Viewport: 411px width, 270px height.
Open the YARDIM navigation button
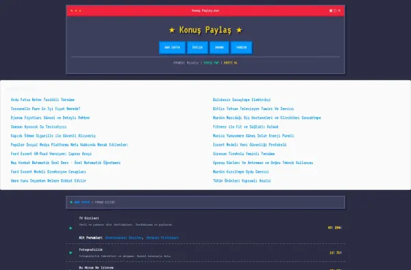[241, 48]
